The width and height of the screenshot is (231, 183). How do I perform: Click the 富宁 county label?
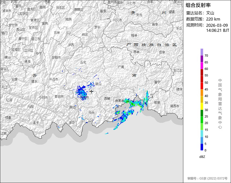click(x=157, y=82)
